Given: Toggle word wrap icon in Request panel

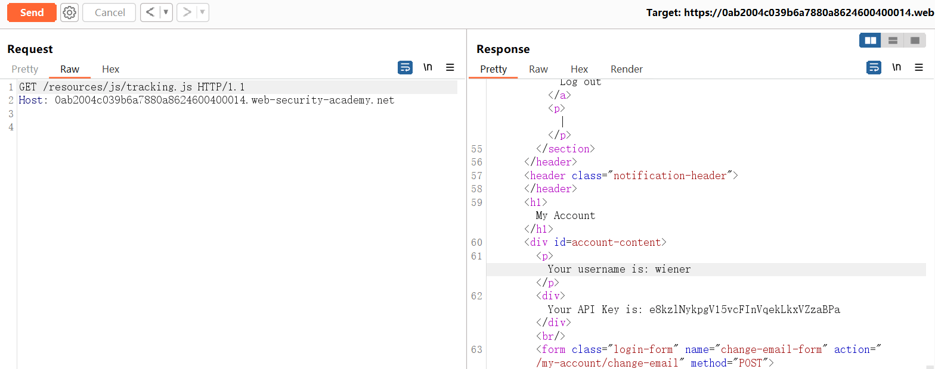Looking at the screenshot, I should point(405,67).
